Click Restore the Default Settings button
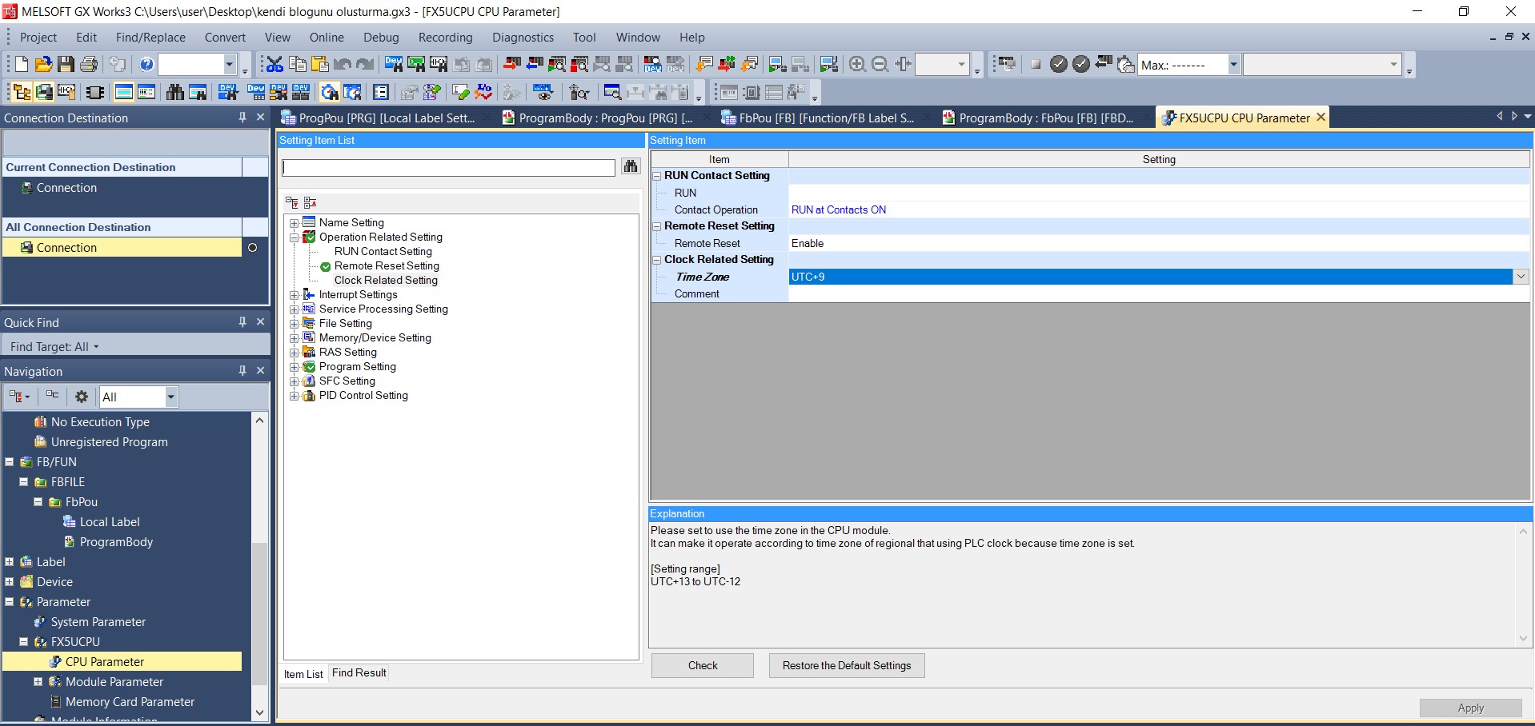Image resolution: width=1535 pixels, height=726 pixels. (x=846, y=666)
